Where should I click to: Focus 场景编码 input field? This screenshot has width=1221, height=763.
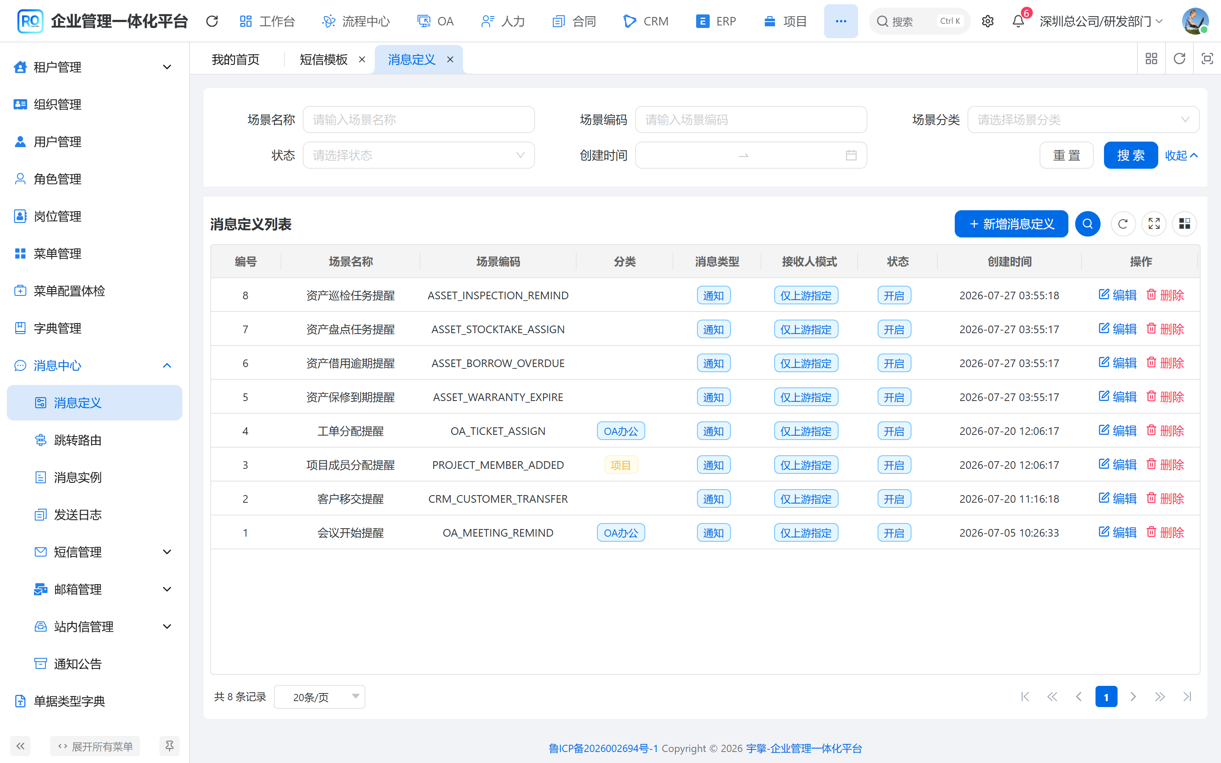751,120
